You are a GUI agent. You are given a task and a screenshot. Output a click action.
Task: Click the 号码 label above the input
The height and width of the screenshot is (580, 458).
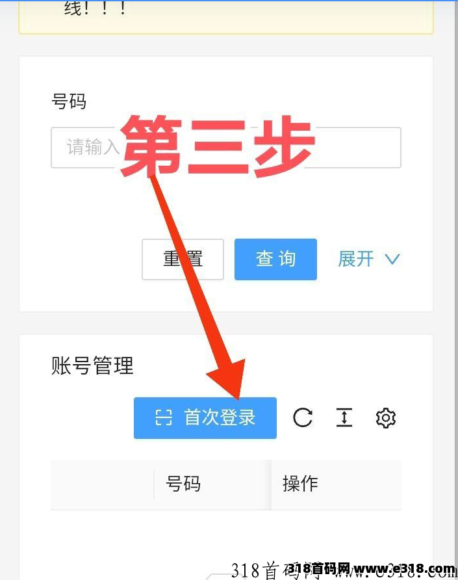[x=69, y=101]
